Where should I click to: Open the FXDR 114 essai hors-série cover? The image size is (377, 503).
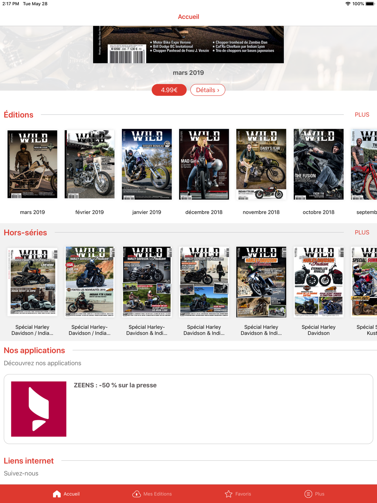tap(90, 282)
